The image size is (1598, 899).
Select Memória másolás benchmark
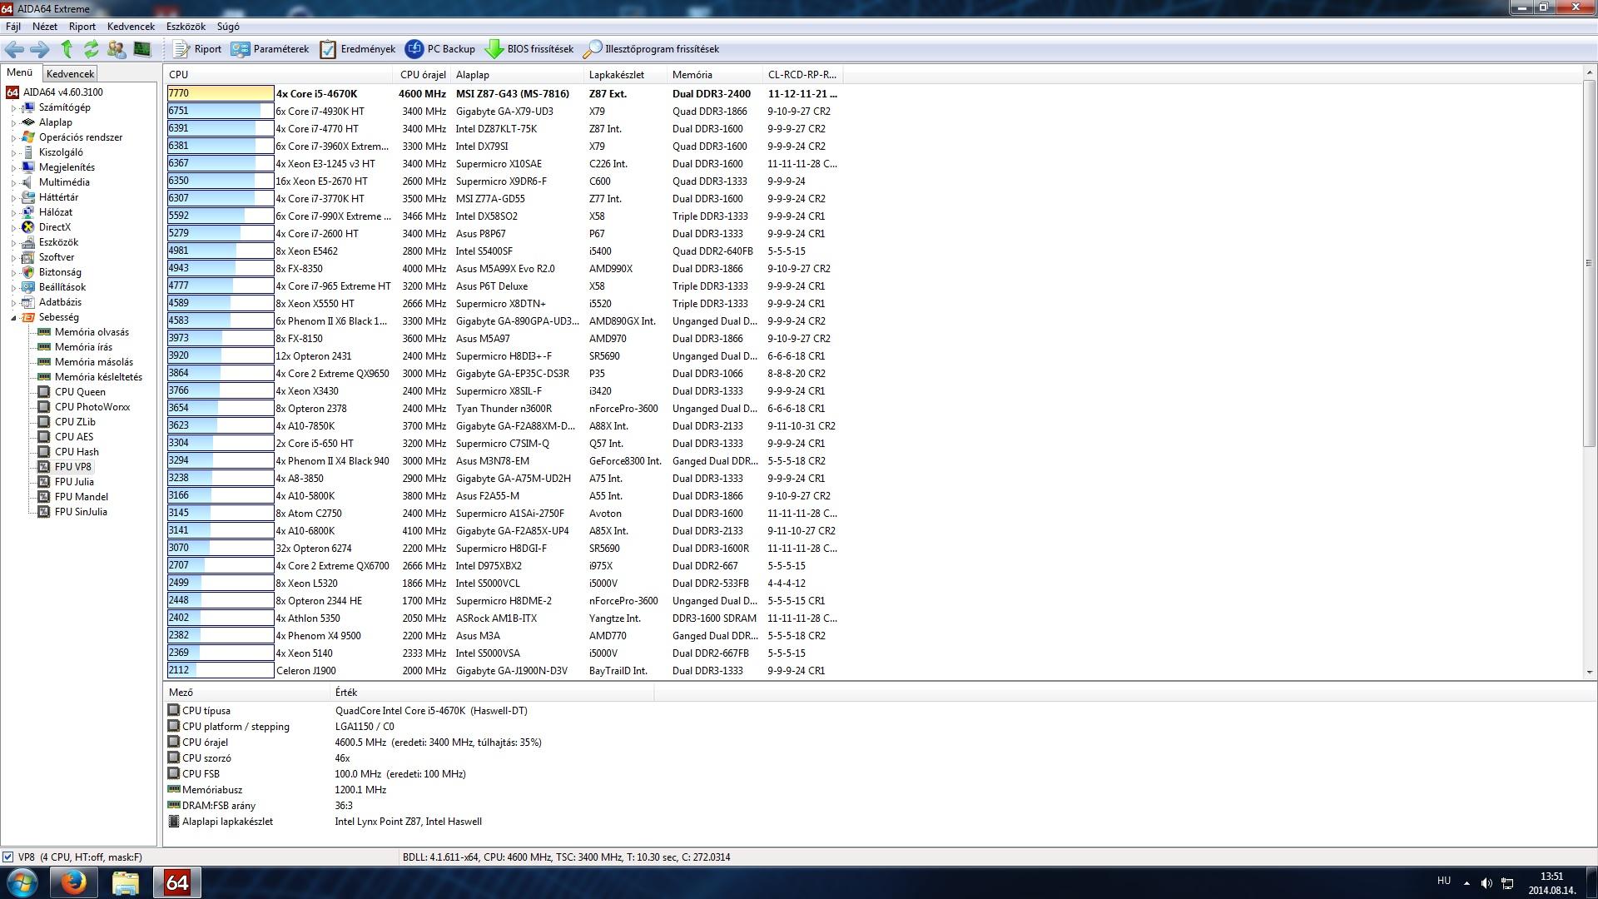coord(94,362)
